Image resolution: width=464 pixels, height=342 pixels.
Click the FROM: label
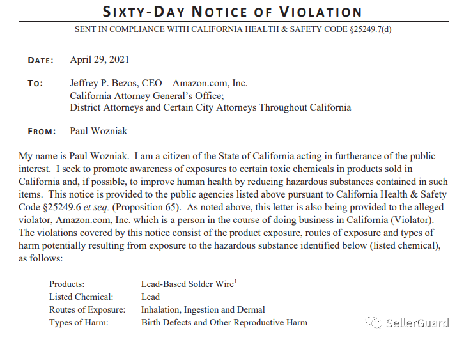(42, 131)
